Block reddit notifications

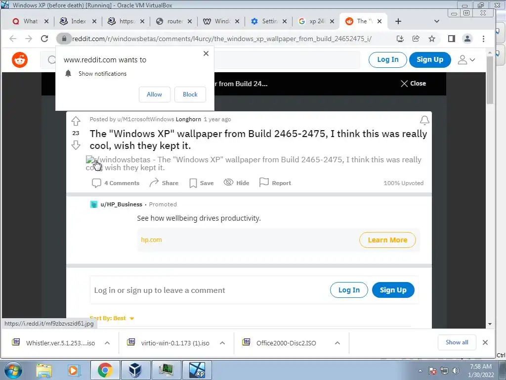click(190, 95)
